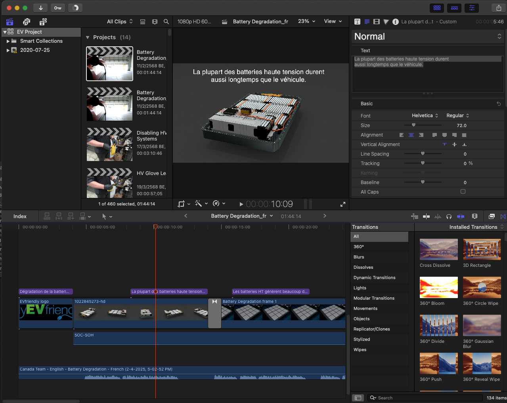The width and height of the screenshot is (507, 403).
Task: Open the Generator inspector triangle tab
Action: pyautogui.click(x=386, y=22)
